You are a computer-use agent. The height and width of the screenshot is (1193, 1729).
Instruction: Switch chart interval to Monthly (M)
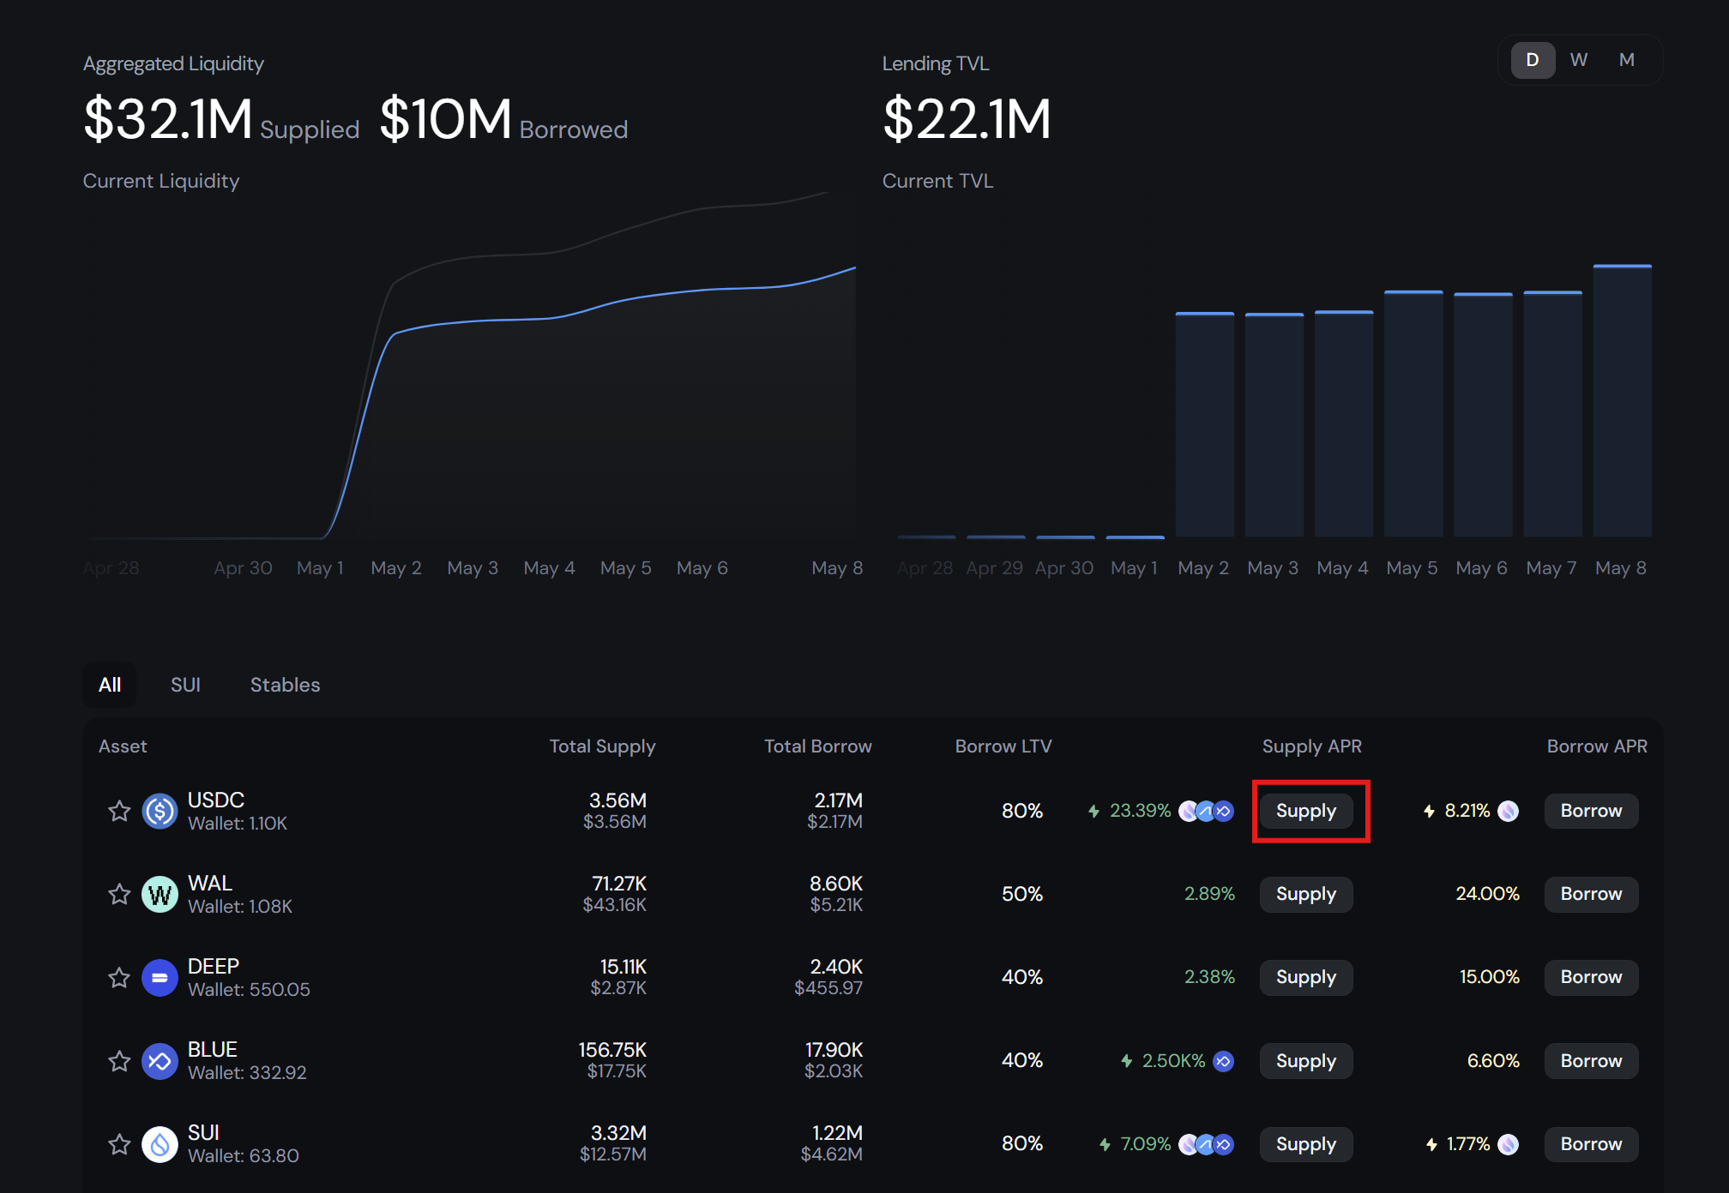point(1626,60)
